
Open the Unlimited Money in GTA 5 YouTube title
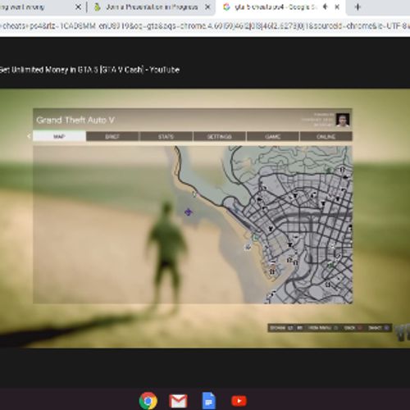click(89, 70)
